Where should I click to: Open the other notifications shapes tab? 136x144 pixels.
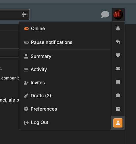coord(118,109)
